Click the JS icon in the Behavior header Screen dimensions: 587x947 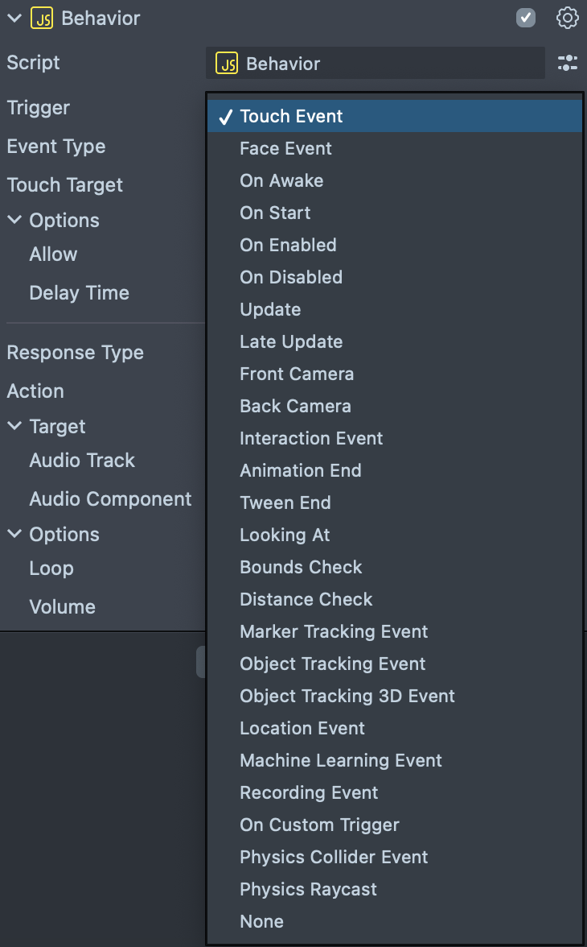(x=42, y=19)
